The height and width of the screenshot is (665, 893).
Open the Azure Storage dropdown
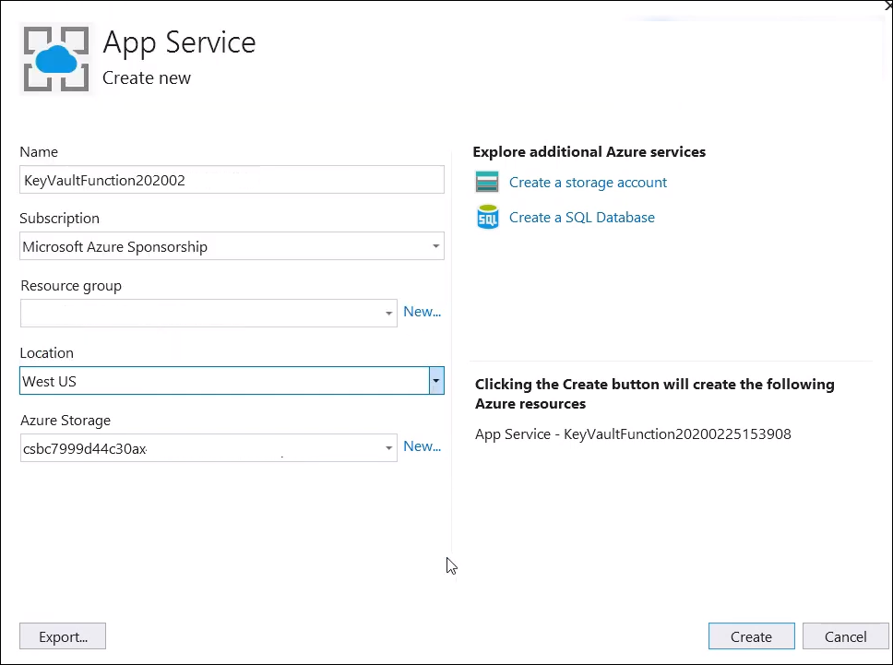point(208,448)
